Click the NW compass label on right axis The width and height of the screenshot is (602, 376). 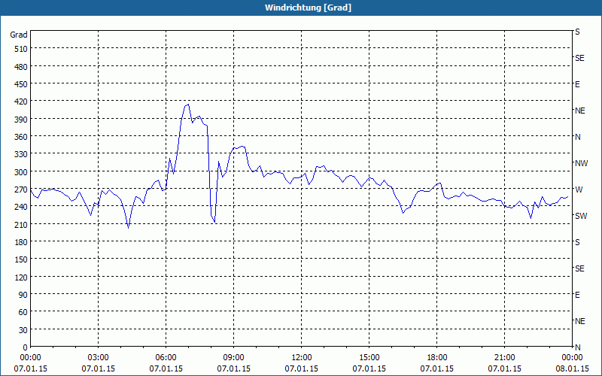581,163
